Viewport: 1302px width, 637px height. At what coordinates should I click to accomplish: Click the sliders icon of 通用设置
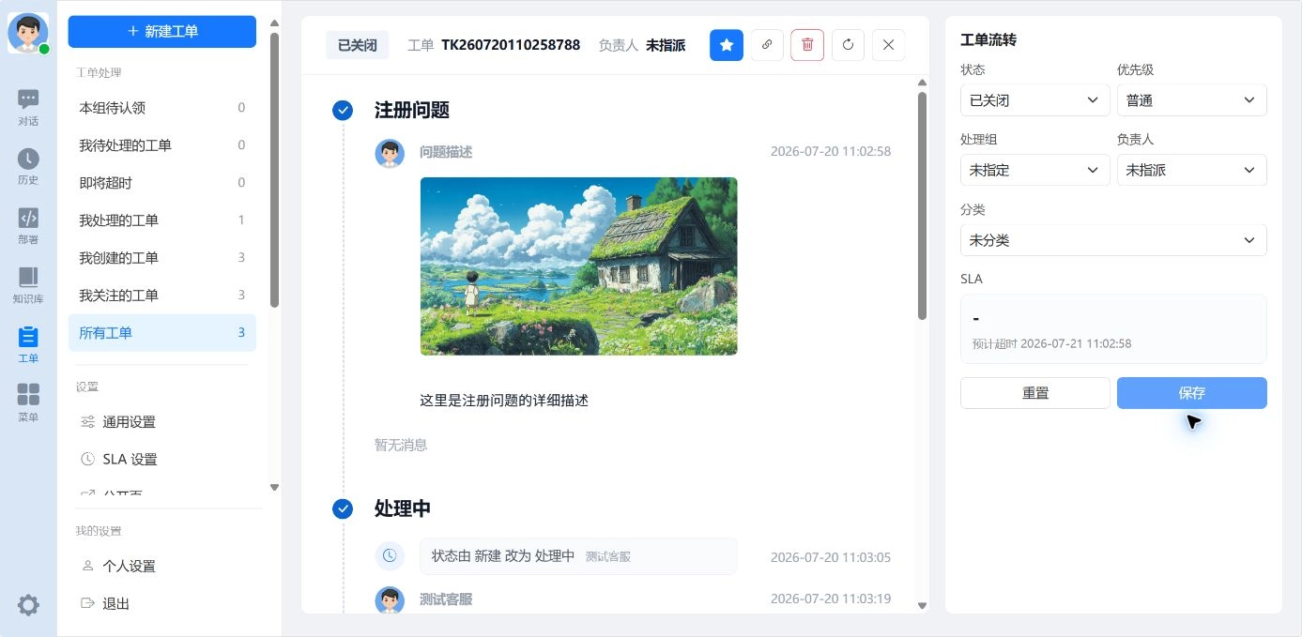tap(87, 422)
